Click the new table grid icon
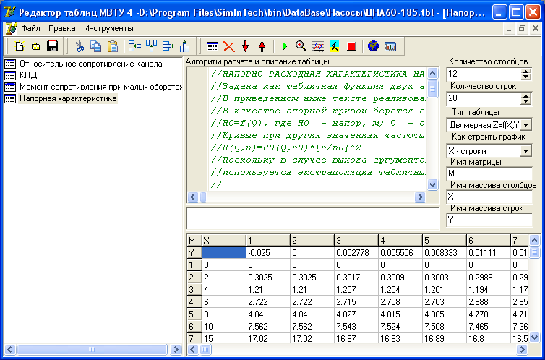Image resolution: width=545 pixels, height=360 pixels. (213, 46)
